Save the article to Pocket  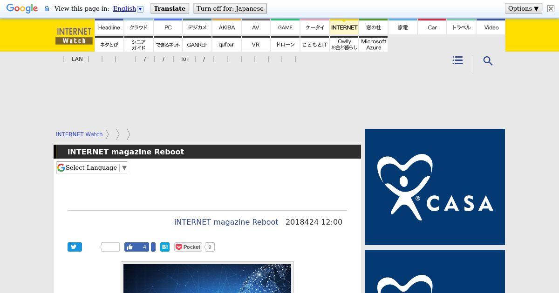pos(188,247)
